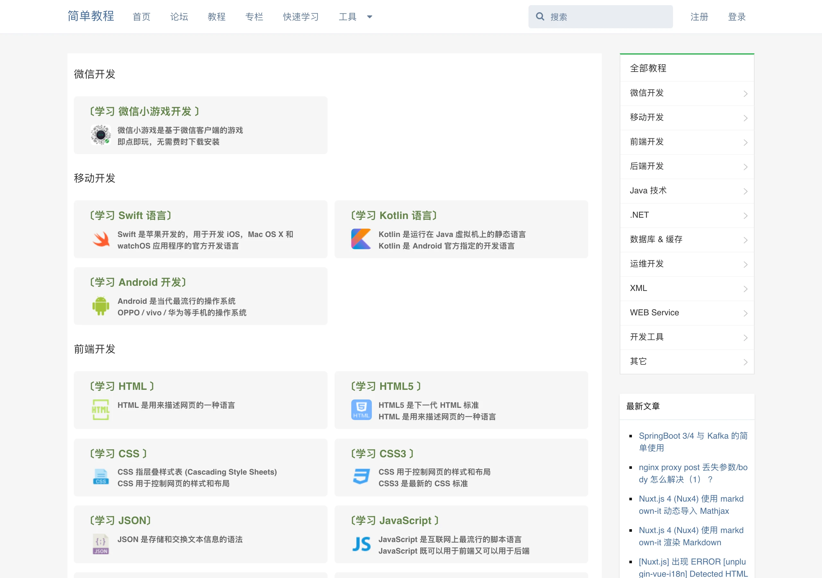Focus the 搜索 search input field
822x578 pixels.
coord(600,16)
